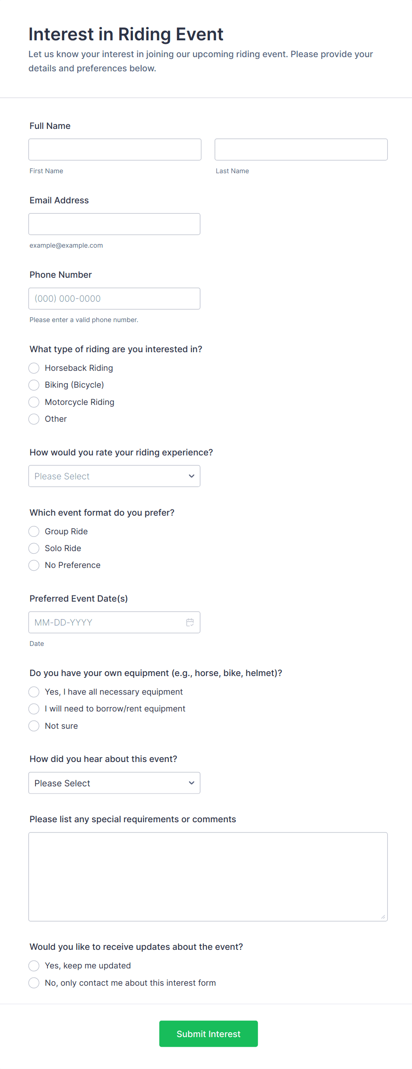
Task: Open the how did you hear dropdown
Action: click(x=114, y=783)
